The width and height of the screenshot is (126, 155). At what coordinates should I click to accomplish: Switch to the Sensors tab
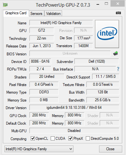tap(36, 14)
